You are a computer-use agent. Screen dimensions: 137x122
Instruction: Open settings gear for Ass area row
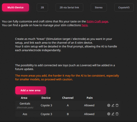pyautogui.click(x=109, y=114)
